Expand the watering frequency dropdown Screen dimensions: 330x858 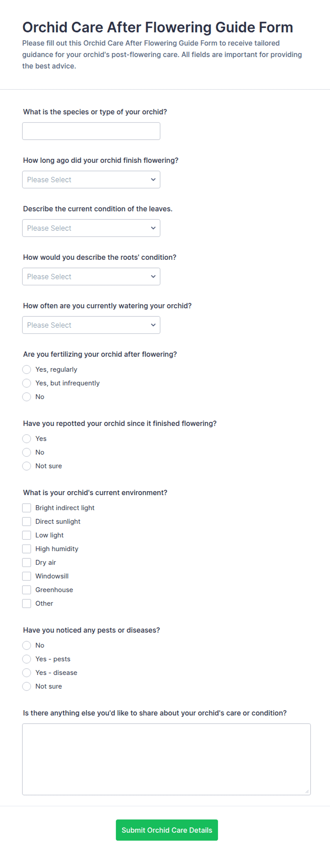91,325
